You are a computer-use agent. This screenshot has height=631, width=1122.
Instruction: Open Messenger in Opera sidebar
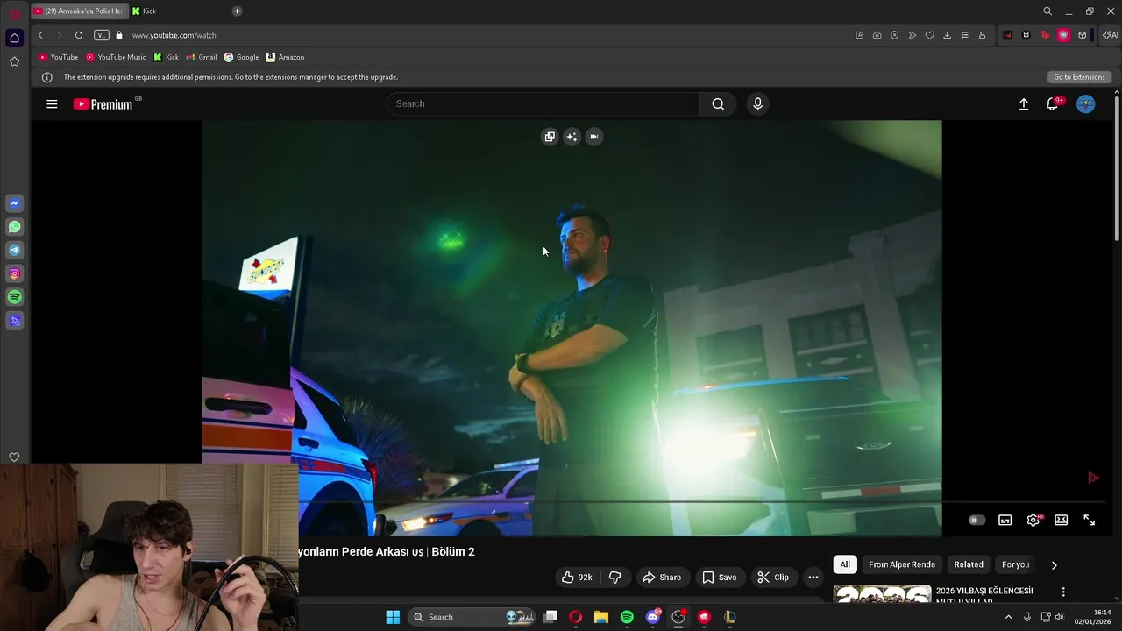(14, 203)
